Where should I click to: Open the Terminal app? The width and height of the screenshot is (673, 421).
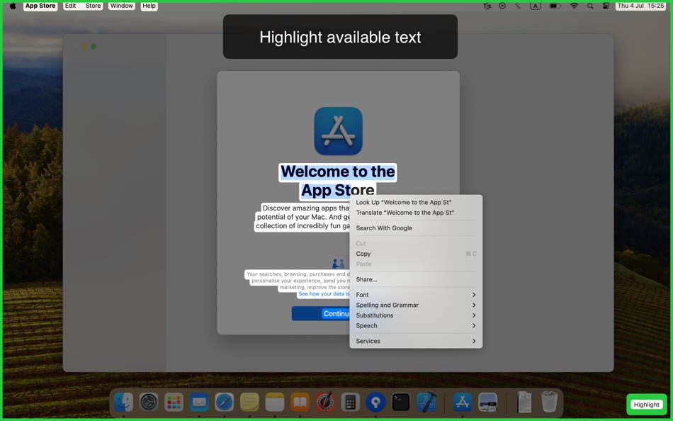[x=400, y=403]
